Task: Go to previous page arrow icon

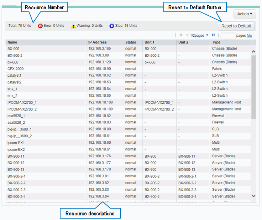Action: [187, 35]
